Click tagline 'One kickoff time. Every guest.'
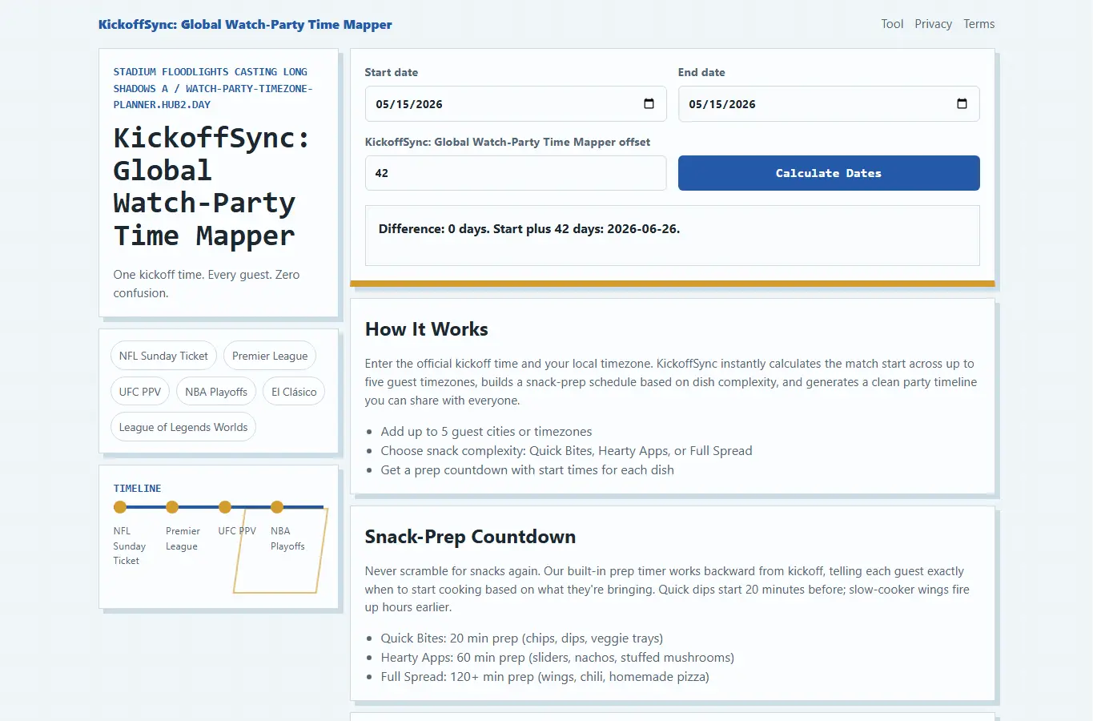The image size is (1093, 721). [207, 284]
